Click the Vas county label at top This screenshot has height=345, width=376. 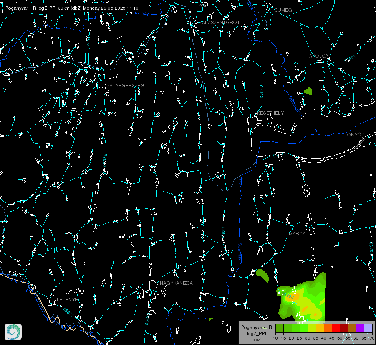(x=146, y=15)
